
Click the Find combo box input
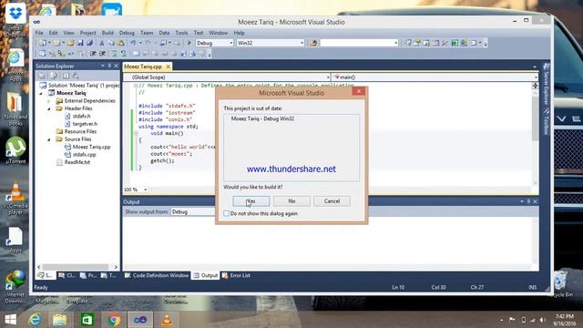coord(356,43)
